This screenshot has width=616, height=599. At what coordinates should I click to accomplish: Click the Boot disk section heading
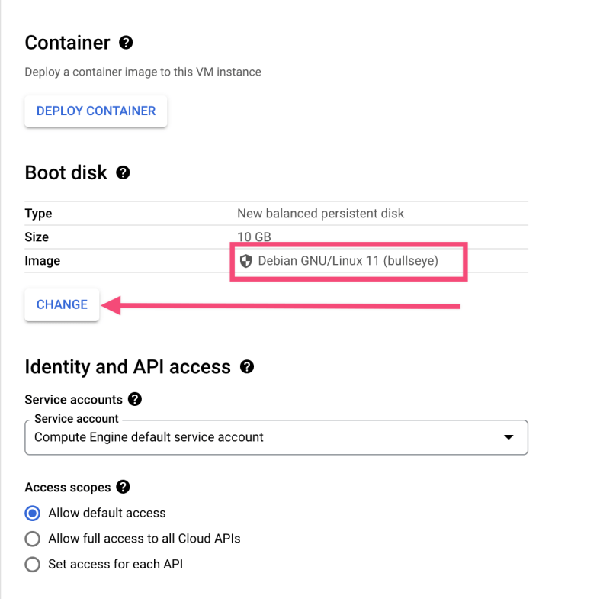[66, 172]
